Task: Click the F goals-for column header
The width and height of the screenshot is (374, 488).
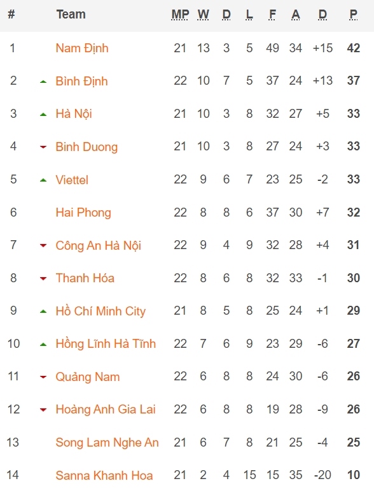Action: click(272, 15)
